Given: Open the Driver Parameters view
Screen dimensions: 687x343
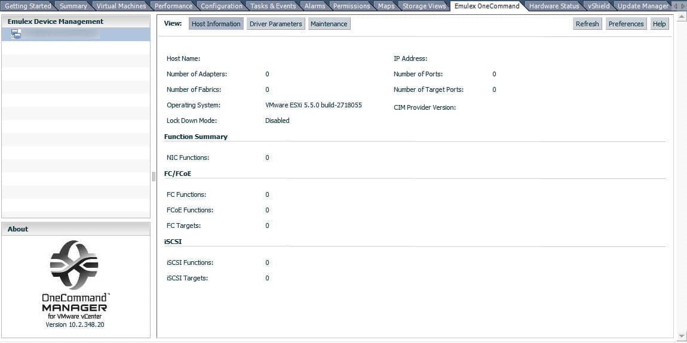Looking at the screenshot, I should coord(275,24).
